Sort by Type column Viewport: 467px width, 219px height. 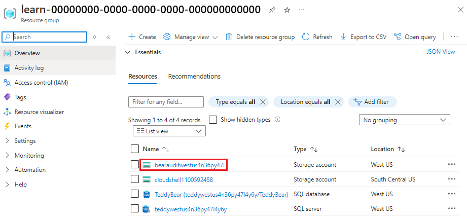[x=306, y=149]
